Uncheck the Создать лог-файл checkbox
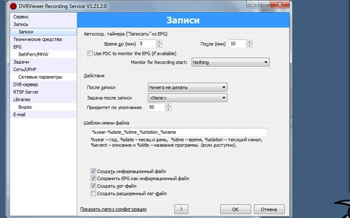 (x=93, y=186)
